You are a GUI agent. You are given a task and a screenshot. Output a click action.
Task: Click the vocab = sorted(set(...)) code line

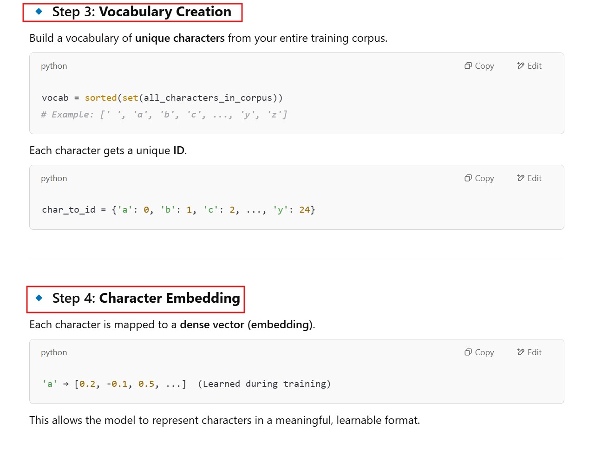click(x=162, y=98)
